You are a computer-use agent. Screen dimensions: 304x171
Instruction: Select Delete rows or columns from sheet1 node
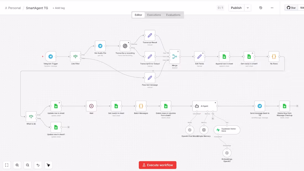pyautogui.click(x=166, y=106)
